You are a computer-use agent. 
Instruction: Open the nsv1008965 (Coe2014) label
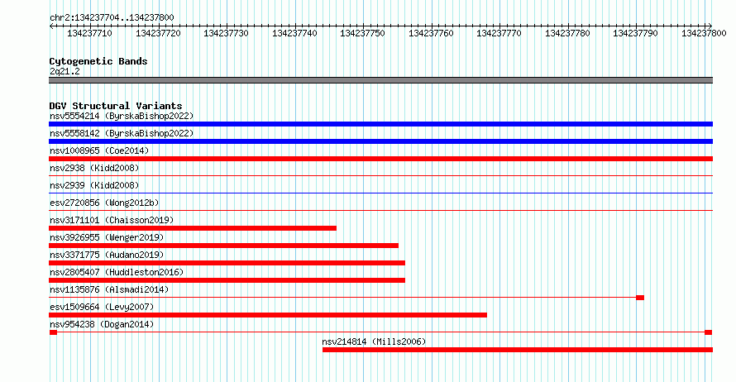(99, 150)
